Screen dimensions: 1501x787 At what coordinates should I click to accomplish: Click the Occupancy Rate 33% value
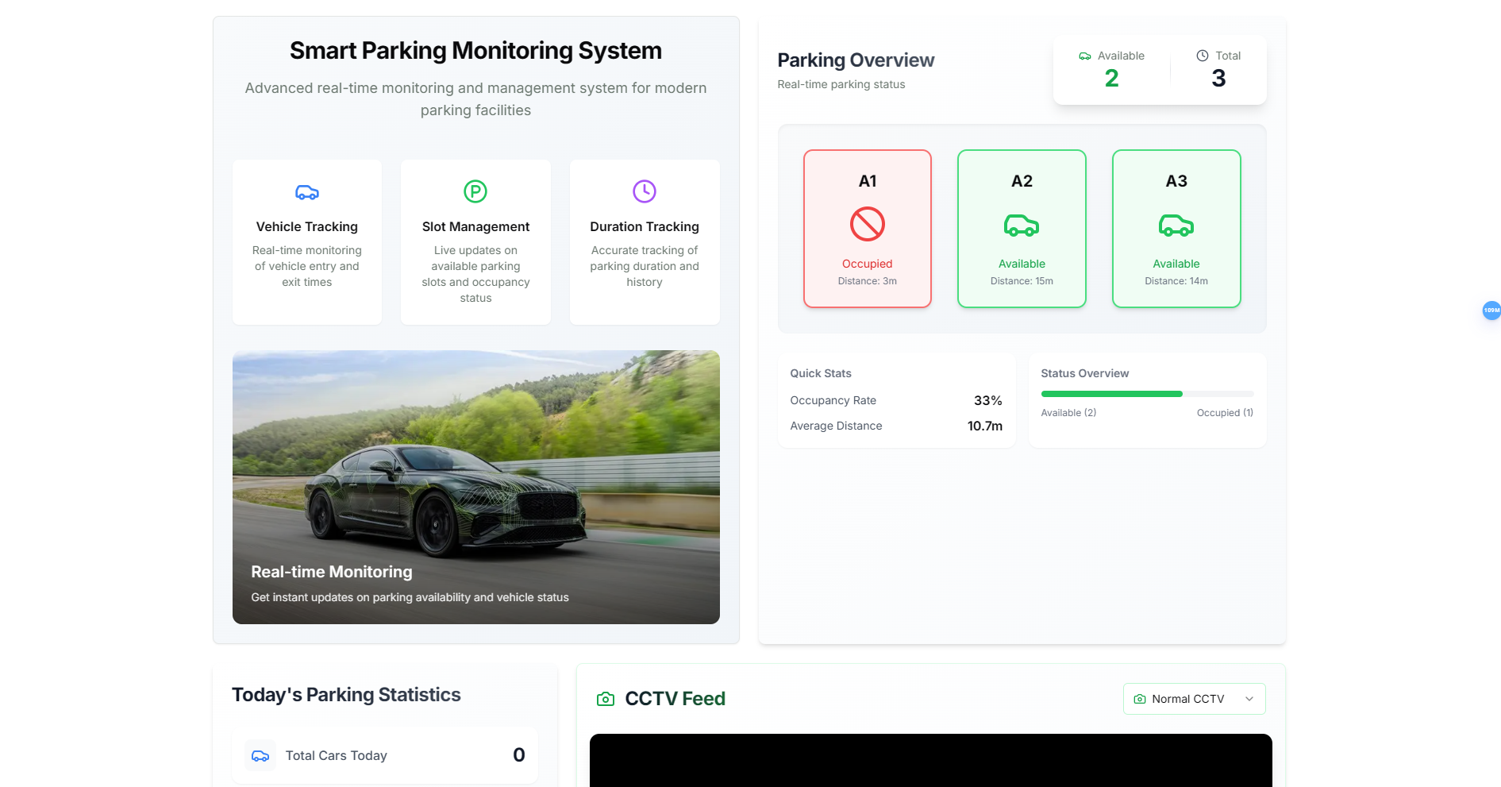pyautogui.click(x=987, y=401)
